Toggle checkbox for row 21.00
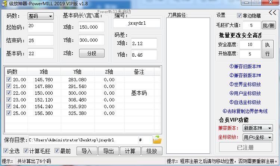 pyautogui.click(x=9, y=86)
